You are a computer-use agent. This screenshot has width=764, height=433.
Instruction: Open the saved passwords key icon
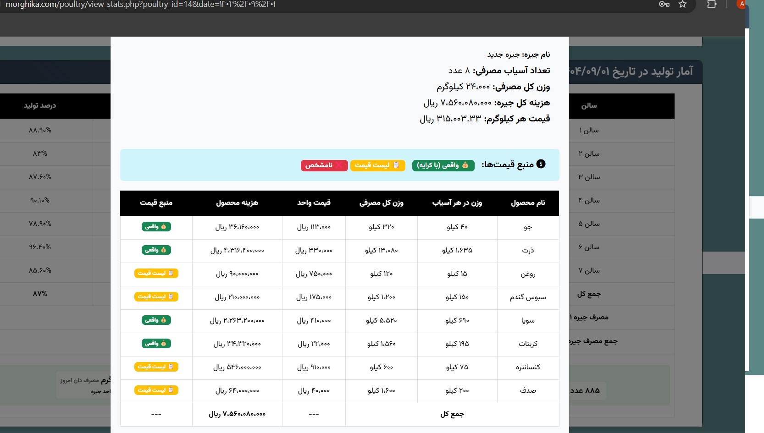coord(664,5)
